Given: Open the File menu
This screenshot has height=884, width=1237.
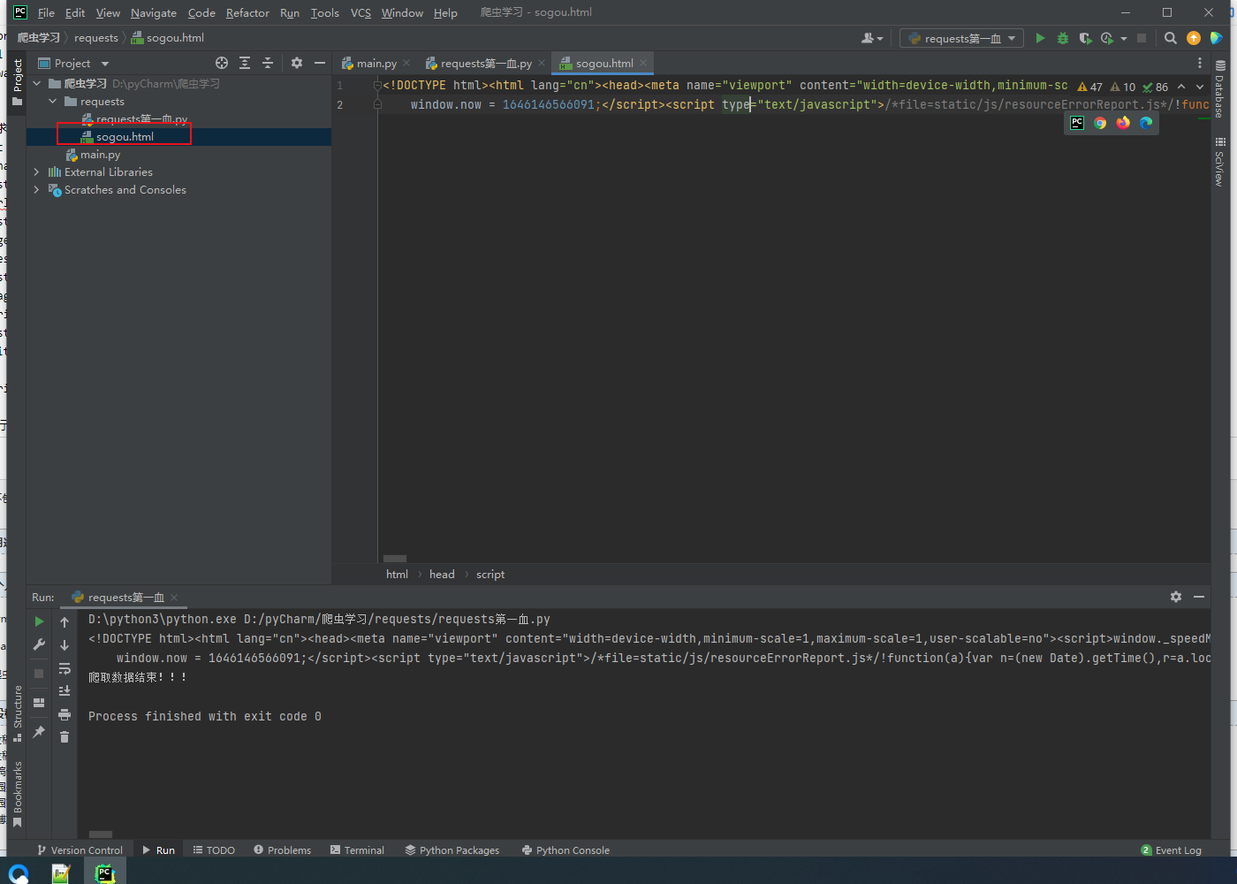Looking at the screenshot, I should 46,12.
